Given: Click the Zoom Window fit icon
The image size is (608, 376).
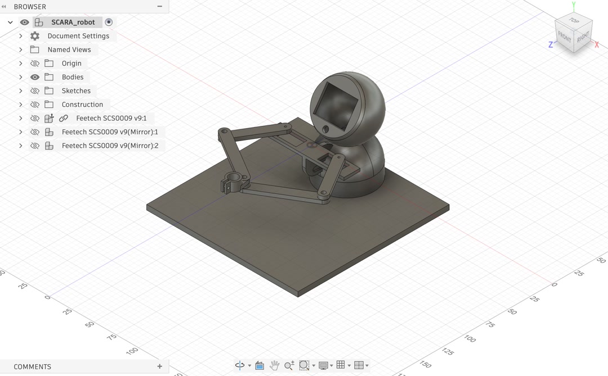Looking at the screenshot, I should pyautogui.click(x=304, y=365).
